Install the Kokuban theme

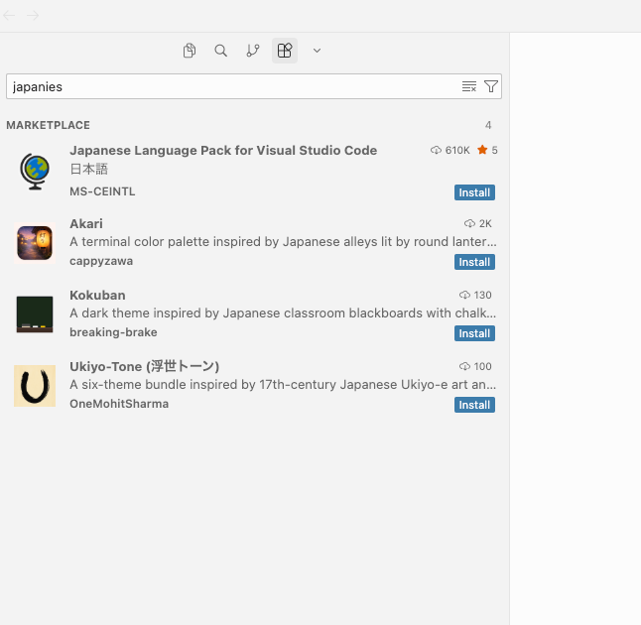coord(474,333)
